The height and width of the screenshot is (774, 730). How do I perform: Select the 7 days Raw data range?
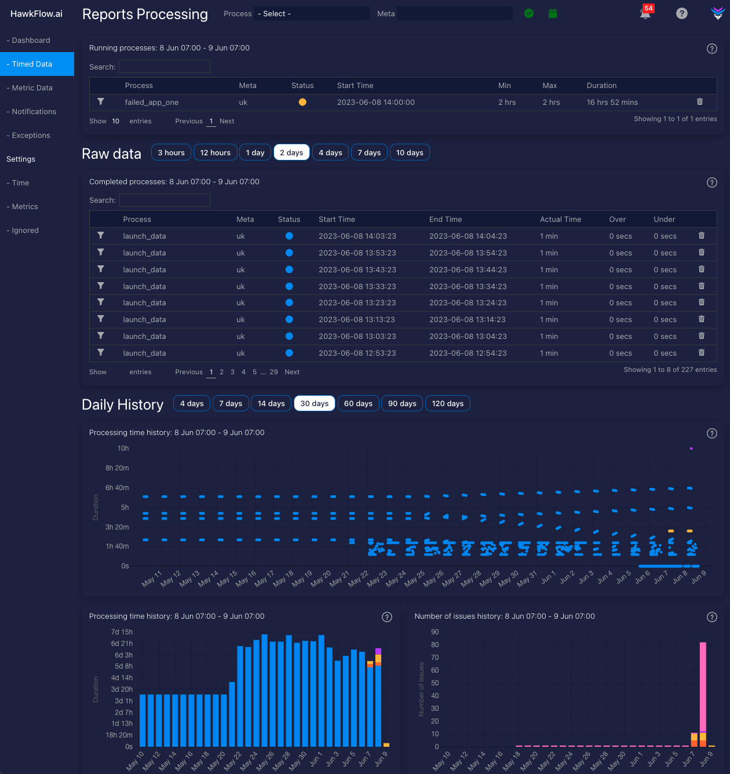coord(369,152)
